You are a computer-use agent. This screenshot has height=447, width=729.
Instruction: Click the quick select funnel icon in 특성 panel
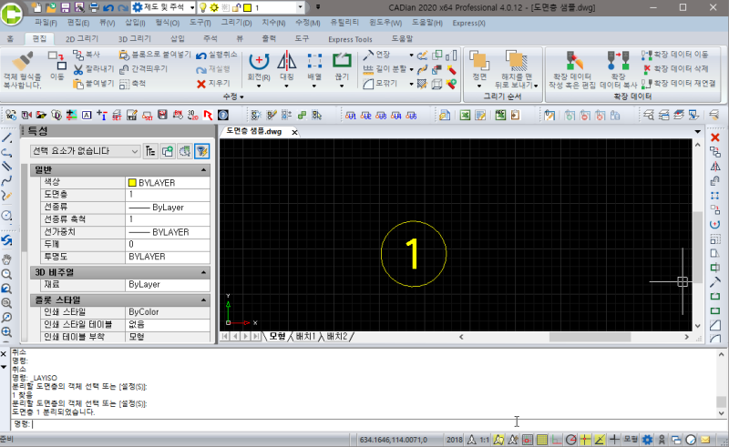pyautogui.click(x=202, y=151)
